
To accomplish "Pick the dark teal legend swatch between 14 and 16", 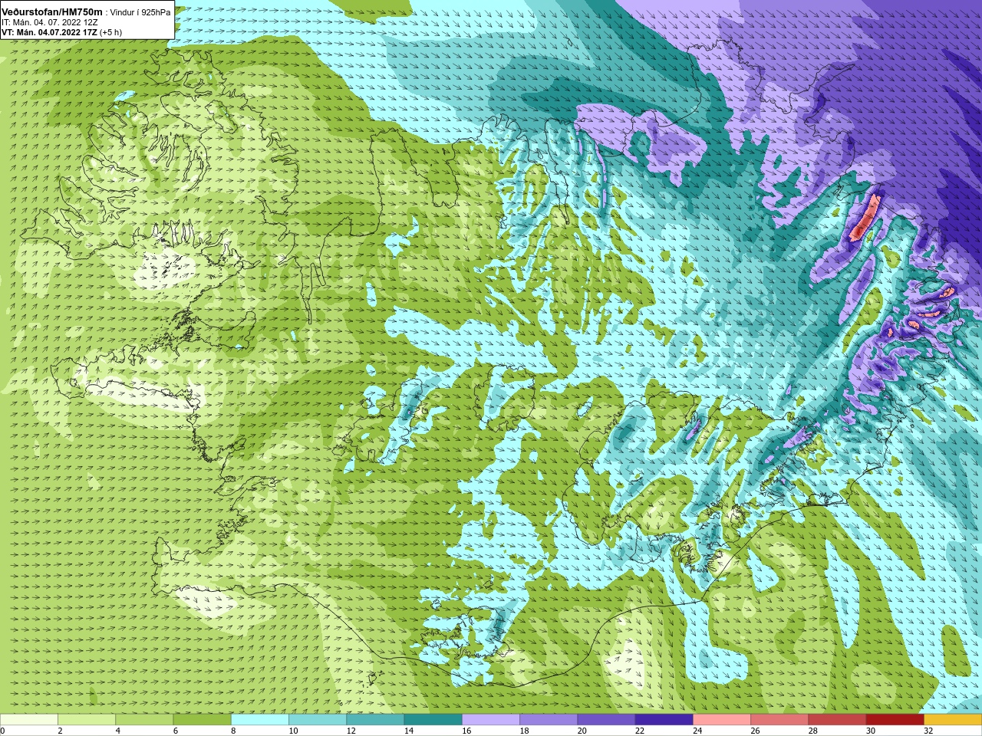I will [x=433, y=720].
